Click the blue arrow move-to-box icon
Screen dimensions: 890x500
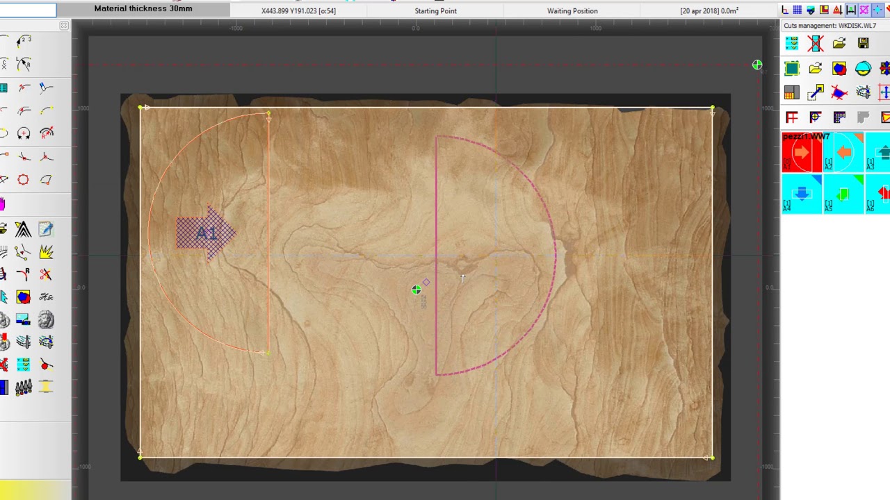(816, 92)
